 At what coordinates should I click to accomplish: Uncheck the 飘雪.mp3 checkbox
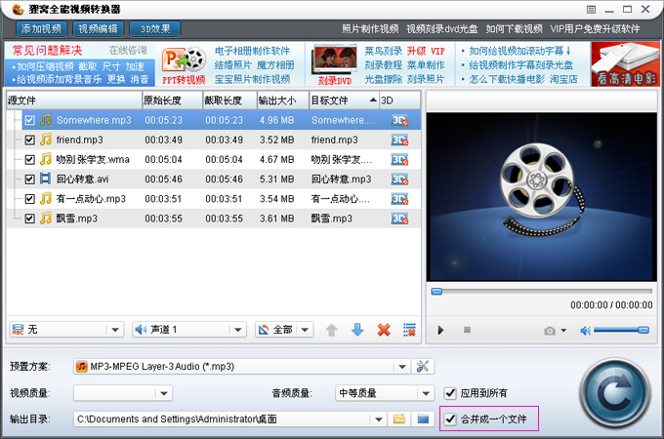pyautogui.click(x=29, y=219)
